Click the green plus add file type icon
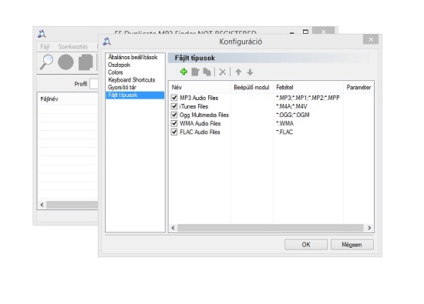424x304 pixels. click(x=183, y=72)
